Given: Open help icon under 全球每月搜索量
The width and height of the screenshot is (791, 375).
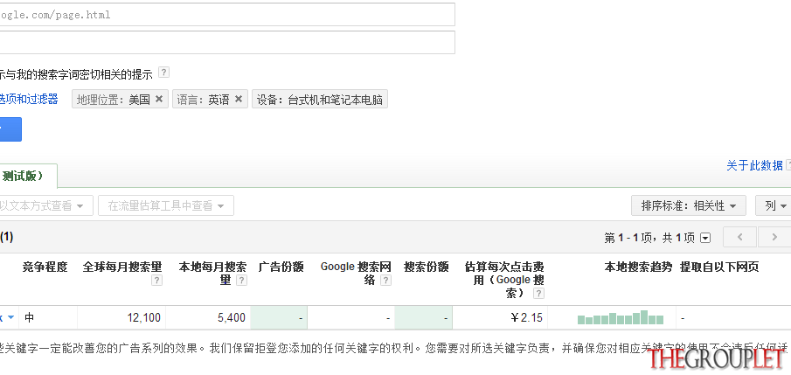Looking at the screenshot, I should click(x=156, y=280).
